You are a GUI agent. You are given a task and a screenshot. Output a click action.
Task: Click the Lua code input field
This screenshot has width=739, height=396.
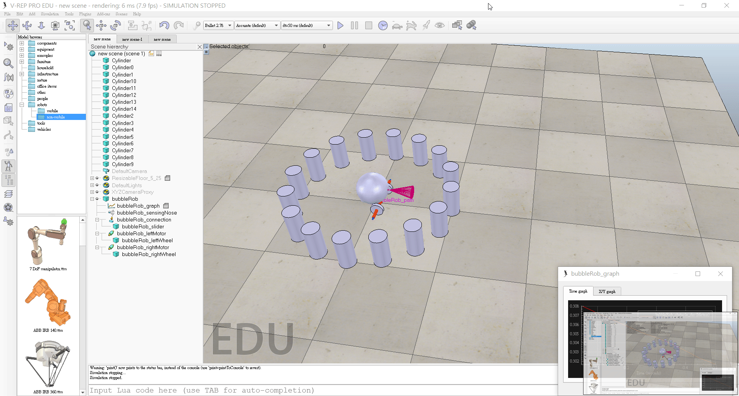click(x=323, y=390)
